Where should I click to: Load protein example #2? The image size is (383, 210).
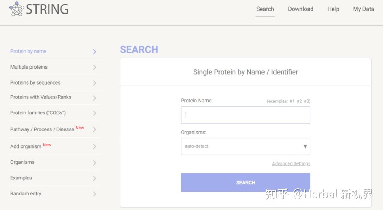pos(299,101)
